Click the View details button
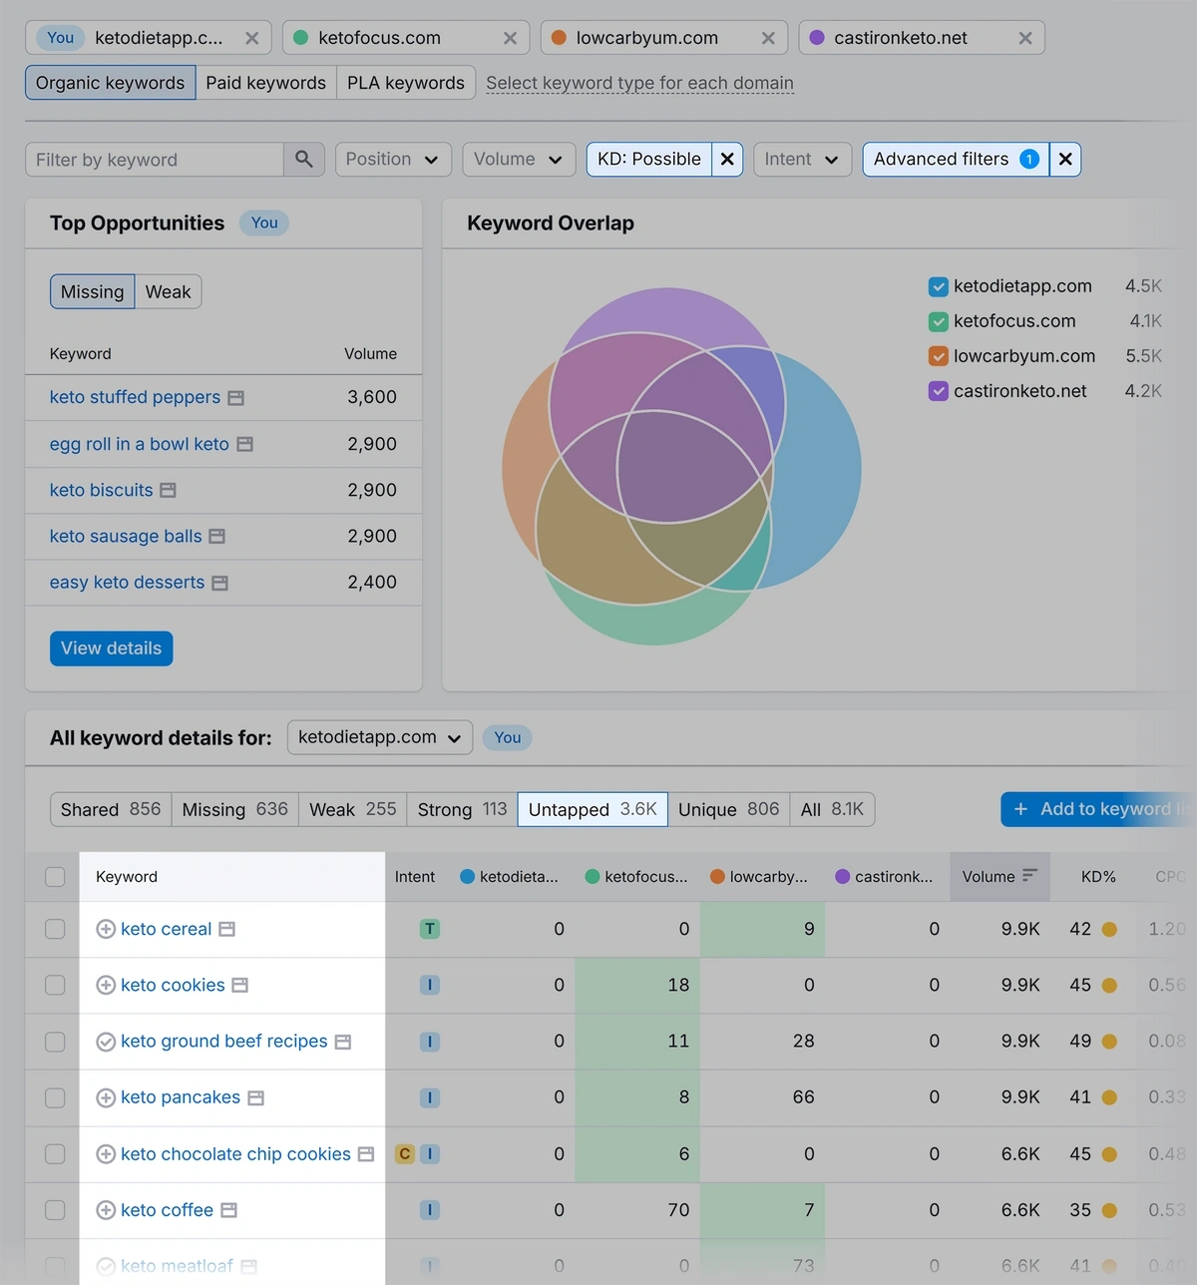The width and height of the screenshot is (1197, 1285). 112,648
